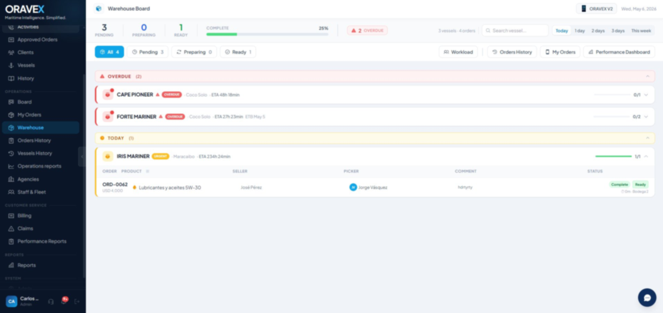Viewport: 663px width, 313px height.
Task: Click seller name José Pérez
Action: (251, 188)
